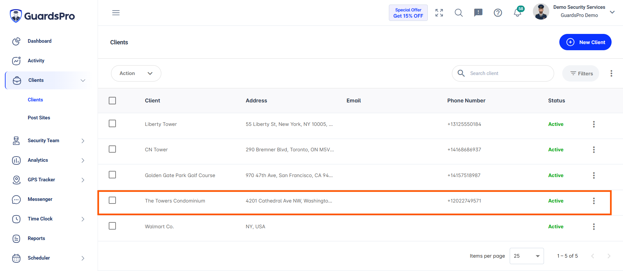
Task: Click the Clients briefcase icon
Action: [x=17, y=80]
